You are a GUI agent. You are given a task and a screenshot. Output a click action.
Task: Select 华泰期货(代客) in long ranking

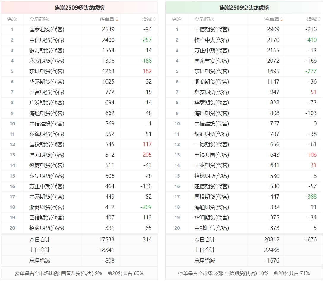click(x=47, y=81)
